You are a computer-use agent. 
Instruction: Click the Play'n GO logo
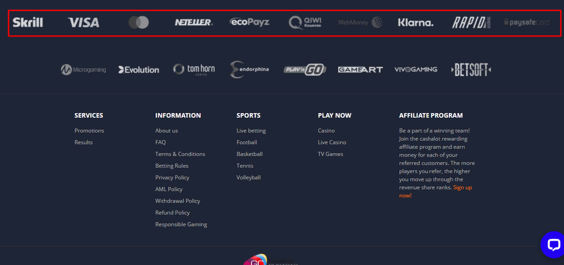click(305, 69)
